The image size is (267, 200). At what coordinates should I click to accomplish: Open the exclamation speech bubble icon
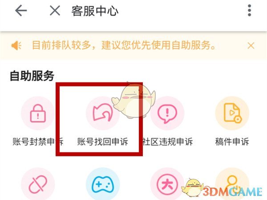tap(167, 113)
